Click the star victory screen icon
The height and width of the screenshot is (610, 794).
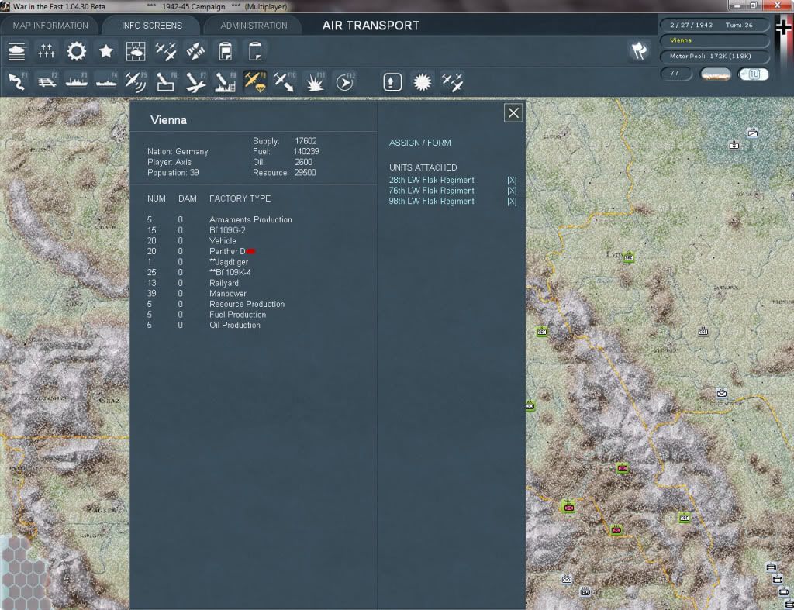pyautogui.click(x=105, y=52)
